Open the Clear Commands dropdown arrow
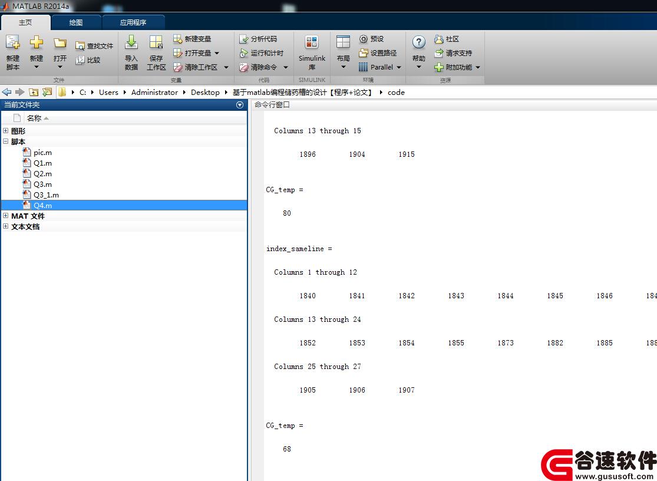The width and height of the screenshot is (657, 481). coord(286,67)
